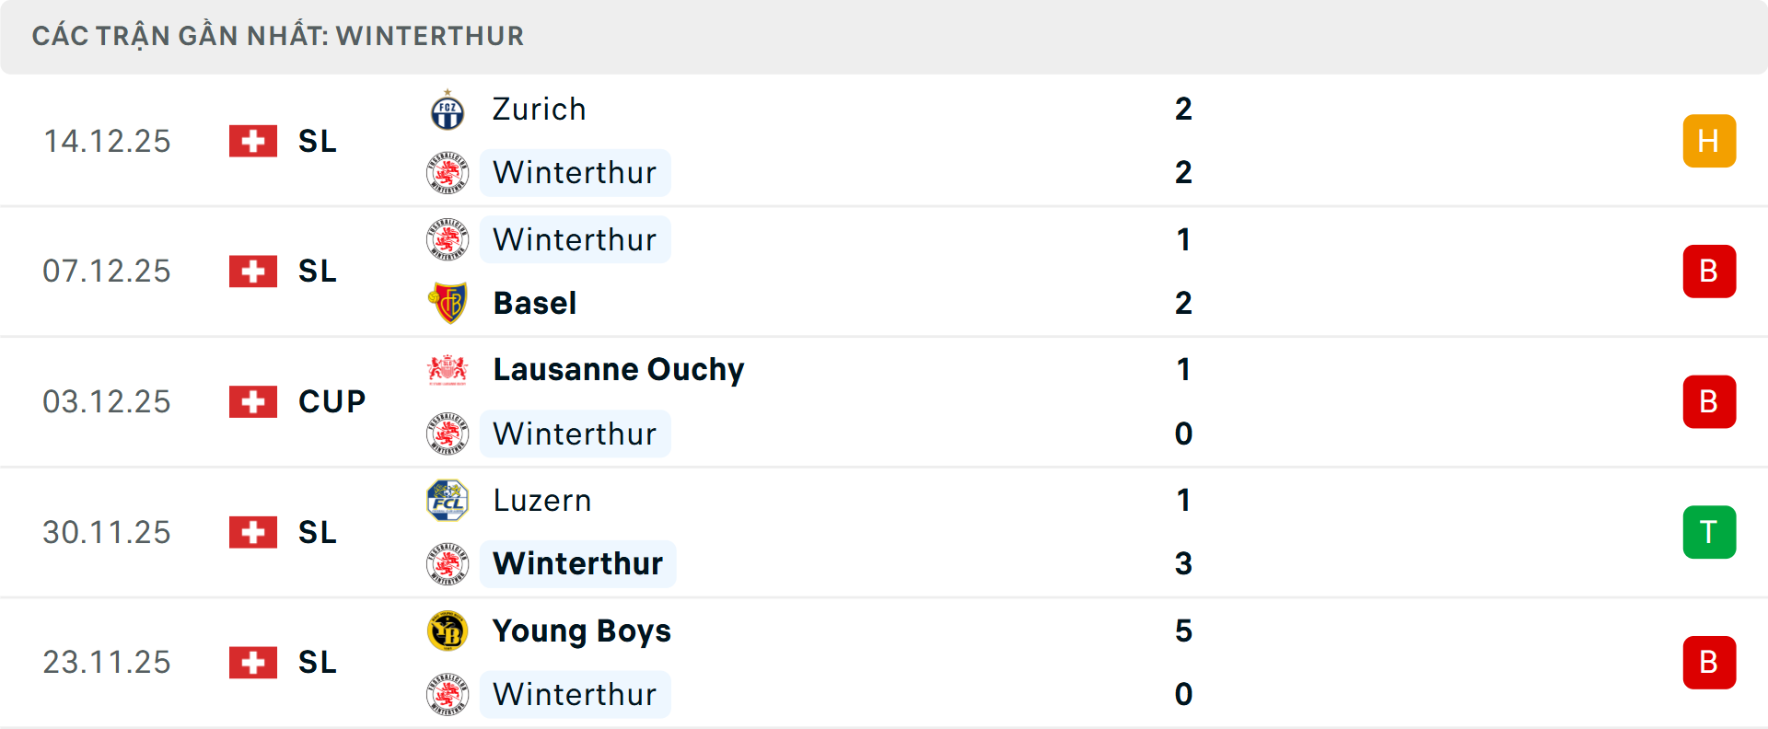The image size is (1768, 729).
Task: Click the Swiss flag beside CUP
Action: click(253, 401)
